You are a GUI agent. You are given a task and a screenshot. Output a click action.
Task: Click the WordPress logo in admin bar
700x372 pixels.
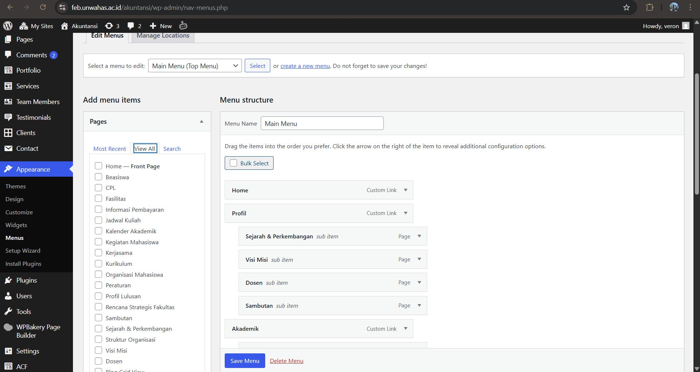[8, 26]
